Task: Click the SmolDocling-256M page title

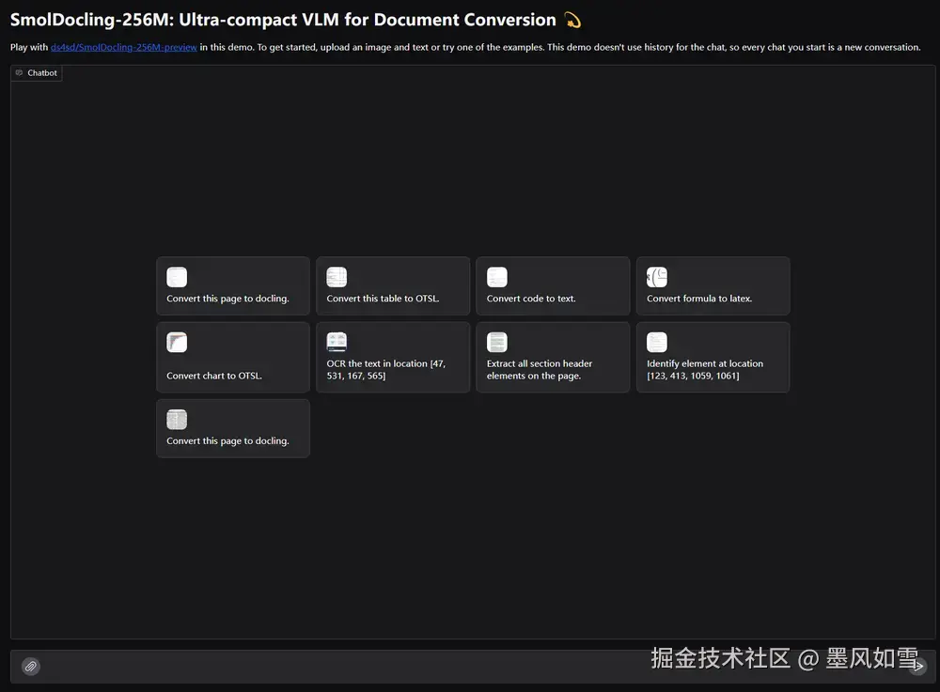Action: click(295, 20)
